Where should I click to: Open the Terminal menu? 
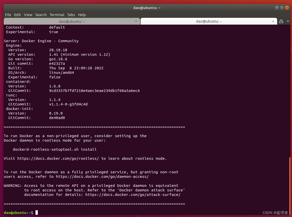coord(57,15)
